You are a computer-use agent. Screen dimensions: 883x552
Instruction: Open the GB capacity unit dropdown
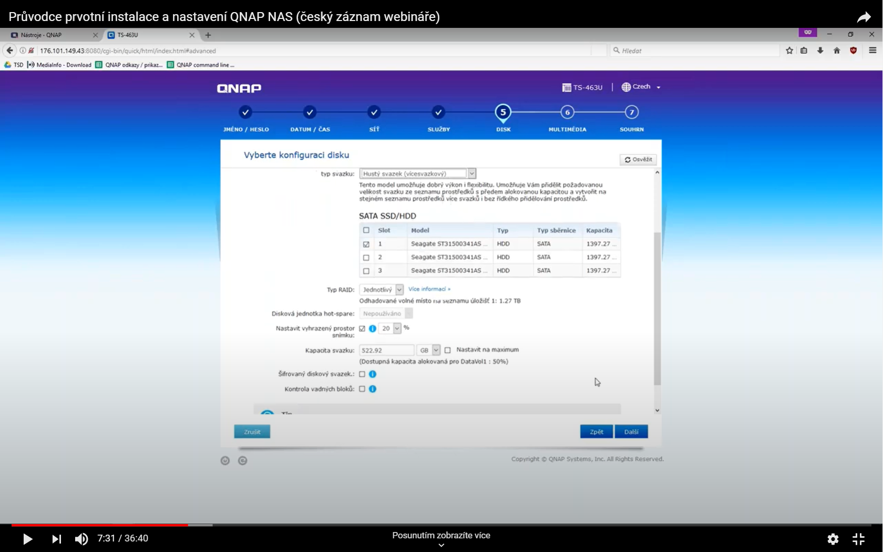(428, 351)
